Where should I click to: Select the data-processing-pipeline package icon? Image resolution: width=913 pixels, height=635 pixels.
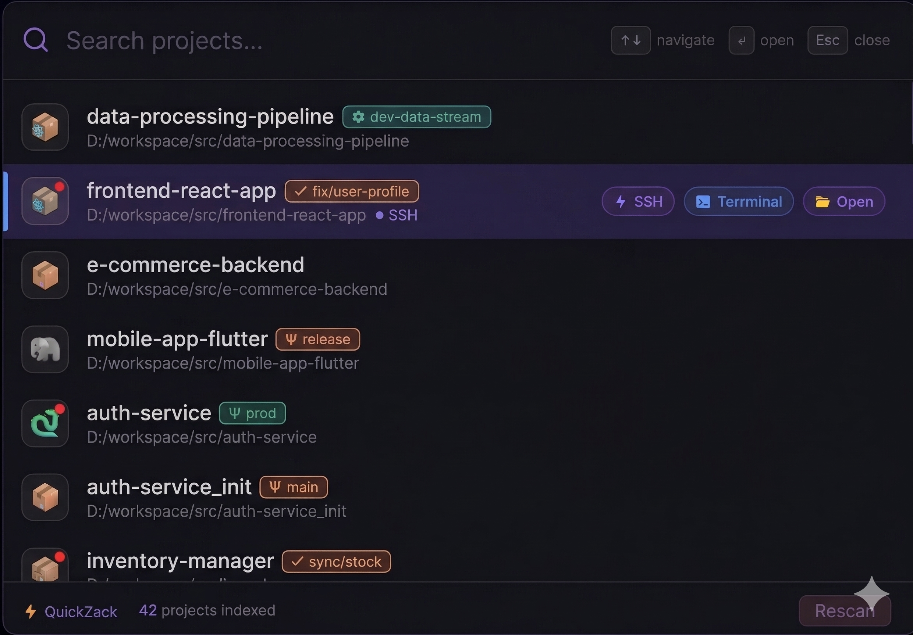tap(45, 127)
